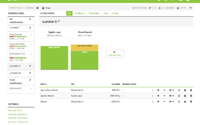This screenshot has width=200, height=125.
Task: Sort table by Quantity column header
Action: tap(116, 84)
